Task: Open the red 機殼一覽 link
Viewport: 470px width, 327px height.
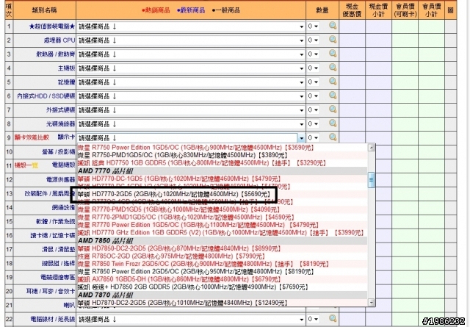Action: coord(26,165)
